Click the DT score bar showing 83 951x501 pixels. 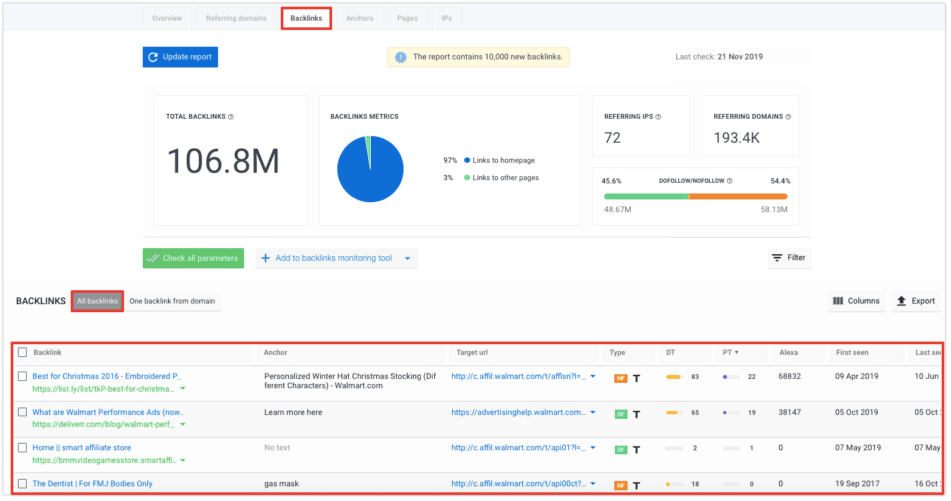pyautogui.click(x=675, y=377)
